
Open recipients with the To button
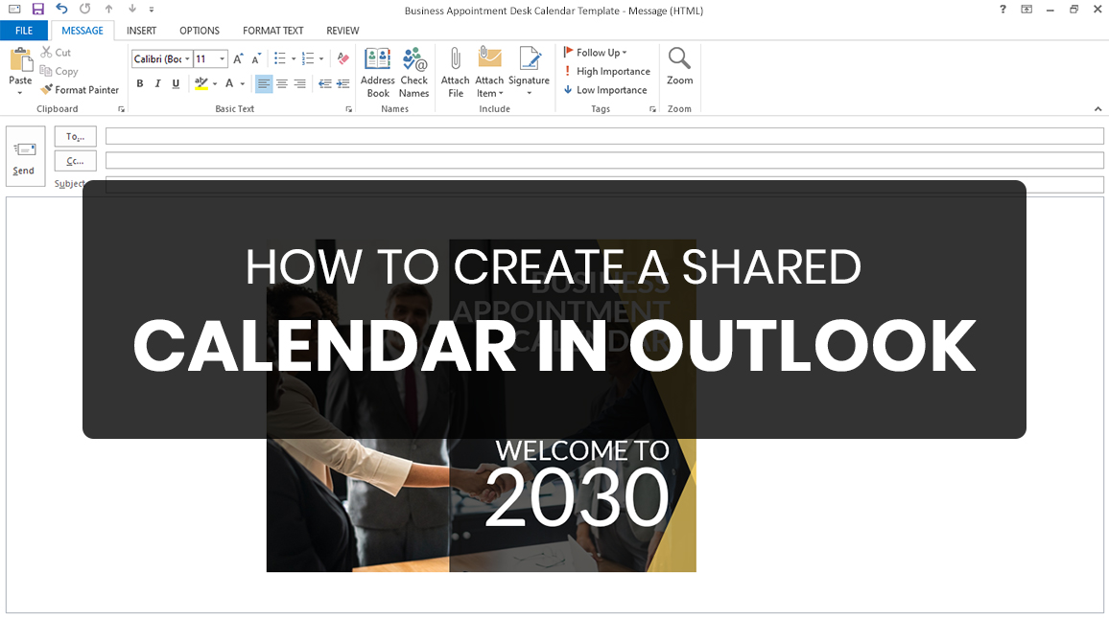click(x=75, y=136)
